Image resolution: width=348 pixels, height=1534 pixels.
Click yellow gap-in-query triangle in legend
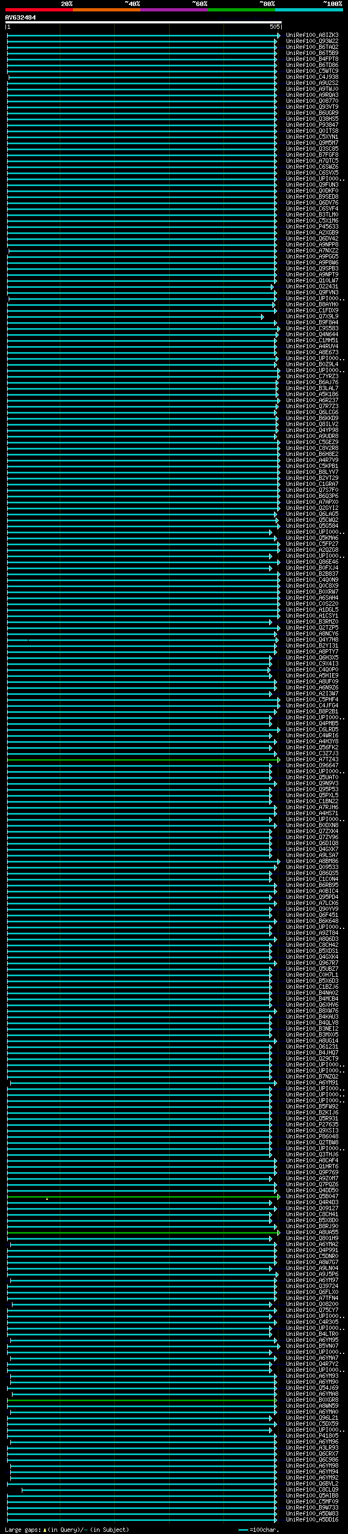(45, 1529)
